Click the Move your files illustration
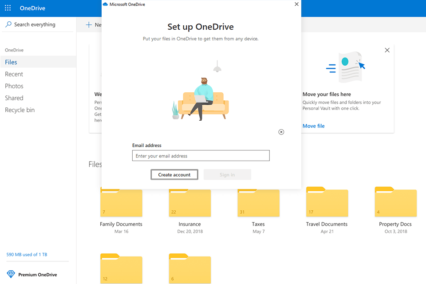 click(346, 67)
